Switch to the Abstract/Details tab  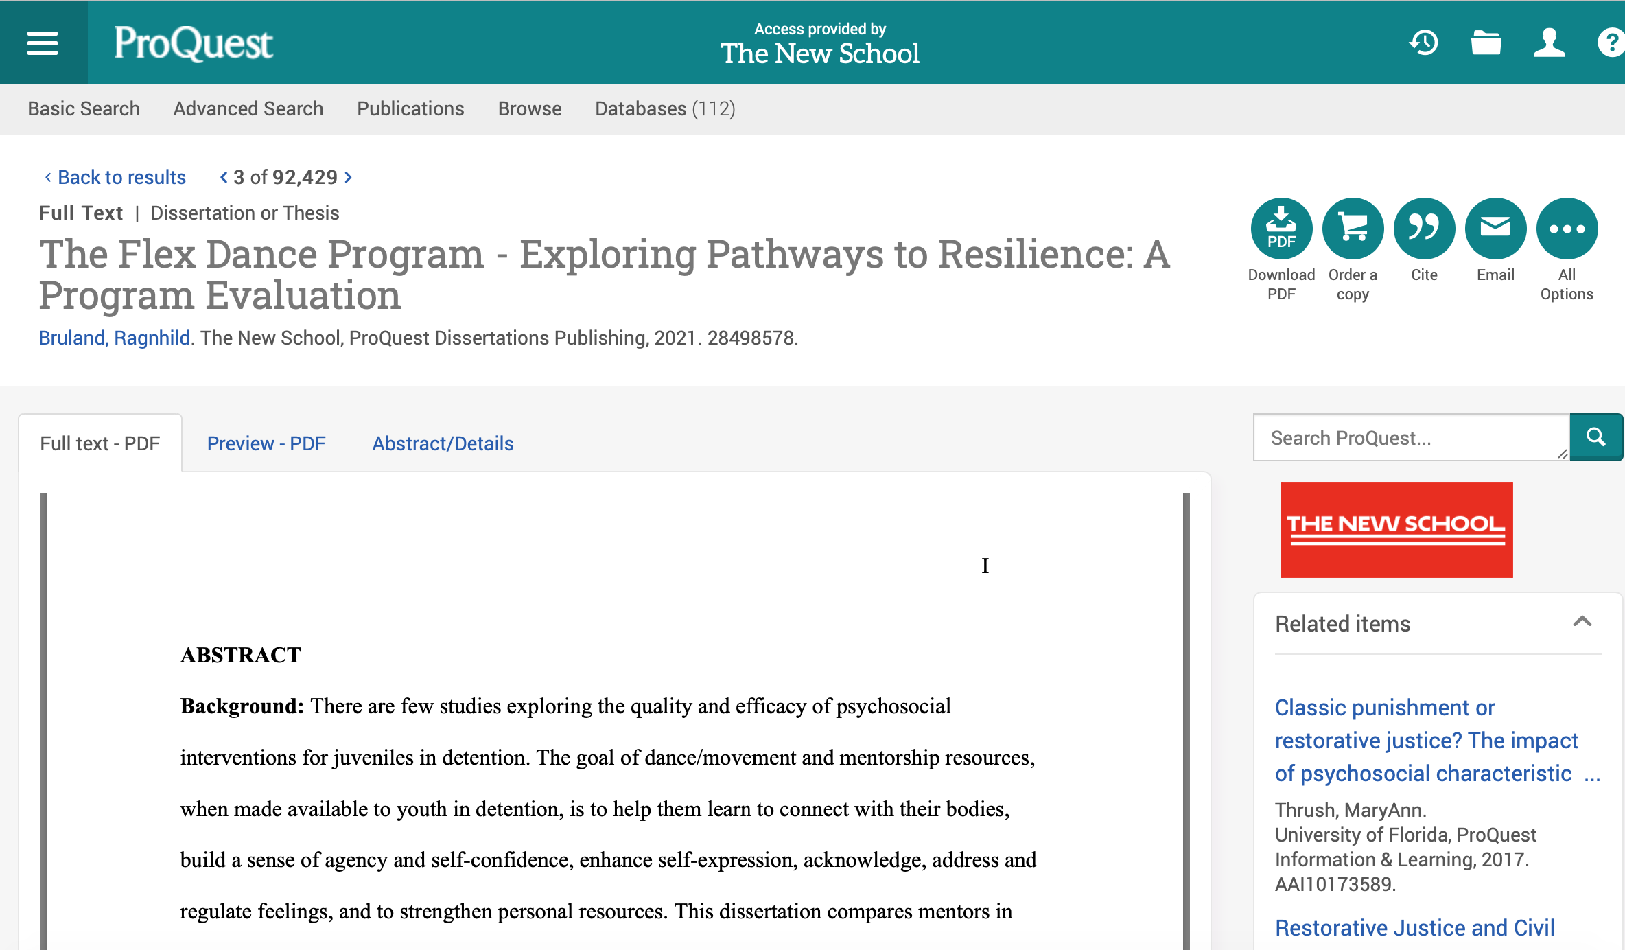[x=443, y=443]
